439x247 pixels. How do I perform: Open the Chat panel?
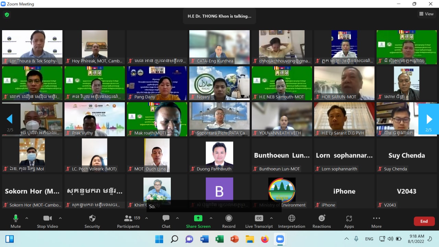pyautogui.click(x=166, y=221)
